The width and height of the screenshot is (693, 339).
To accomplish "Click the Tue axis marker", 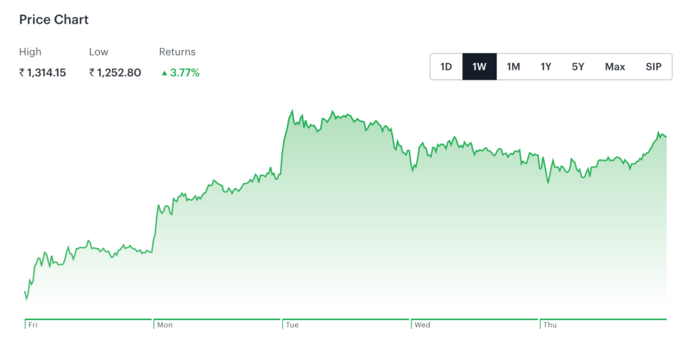I will click(x=292, y=325).
